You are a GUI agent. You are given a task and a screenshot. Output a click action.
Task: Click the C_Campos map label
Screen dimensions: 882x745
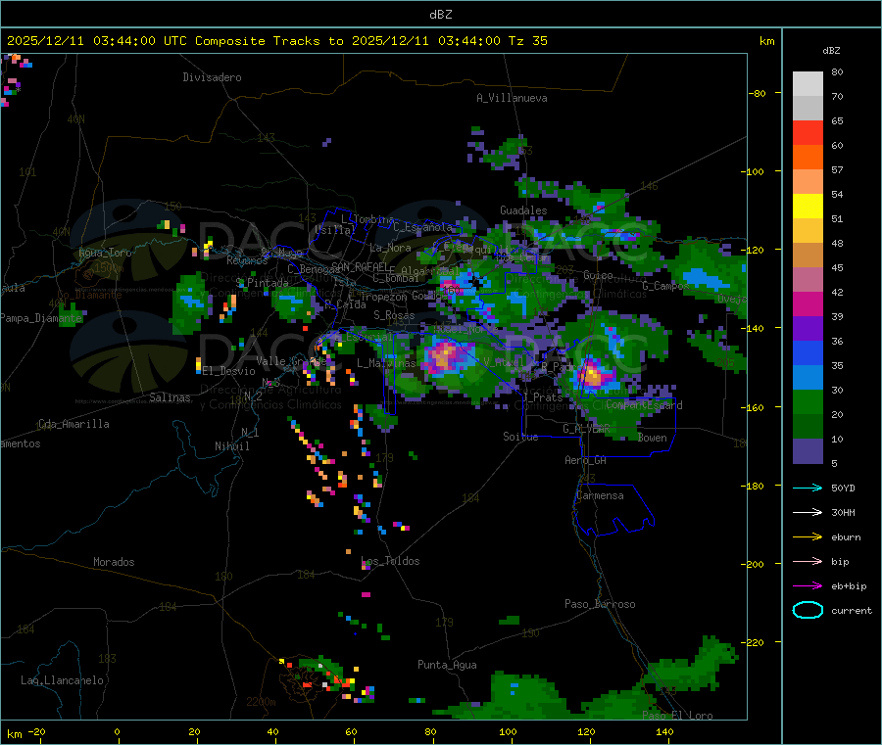[665, 286]
